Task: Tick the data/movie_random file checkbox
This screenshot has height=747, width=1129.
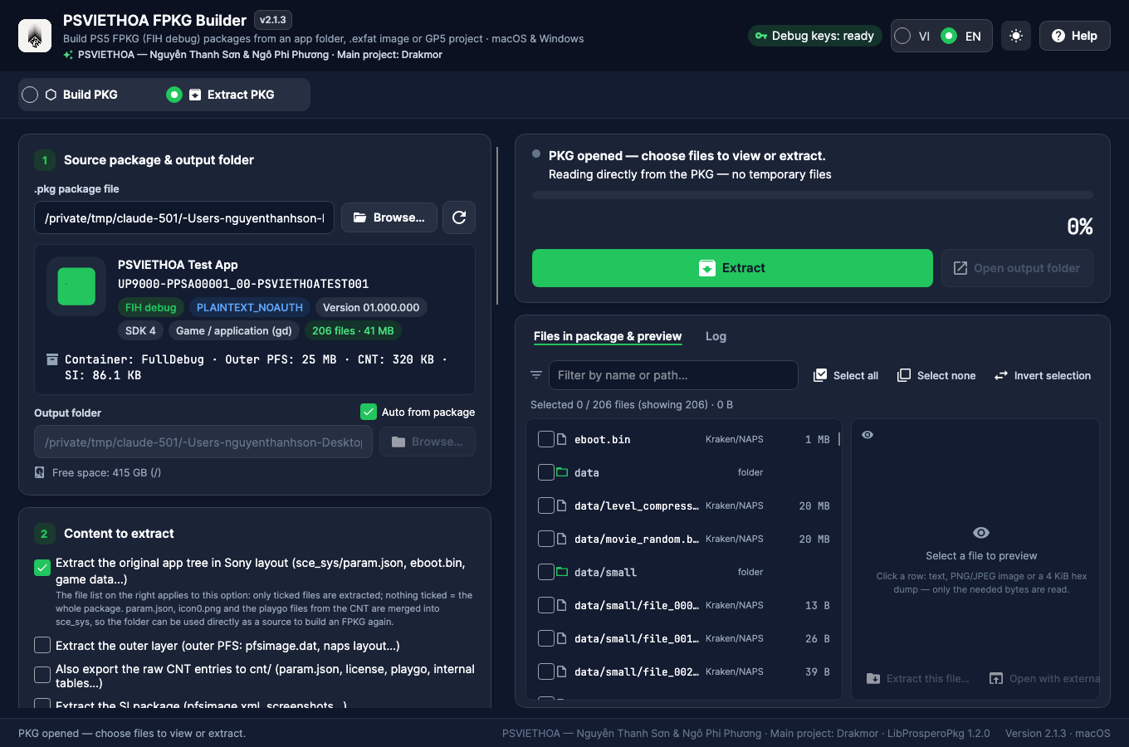Action: click(x=546, y=539)
